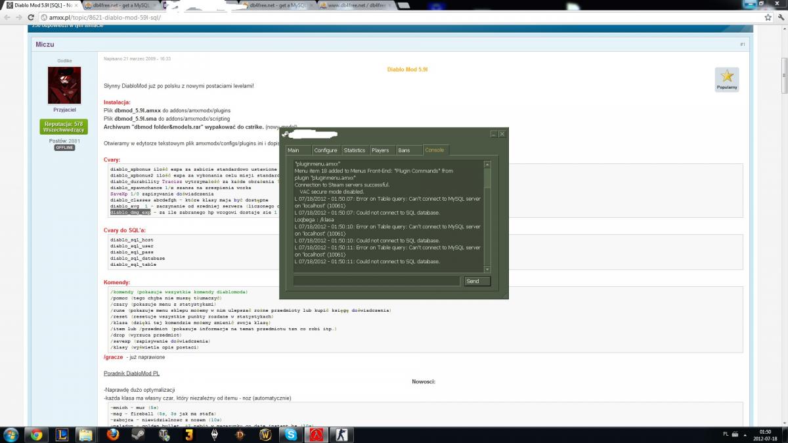
Task: Click the OFFLINE status badge
Action: (x=64, y=148)
